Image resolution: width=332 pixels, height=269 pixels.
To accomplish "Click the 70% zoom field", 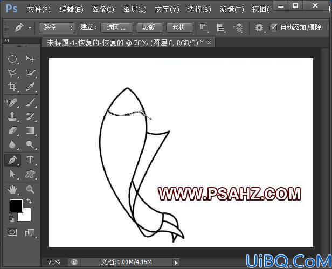I will (x=54, y=262).
